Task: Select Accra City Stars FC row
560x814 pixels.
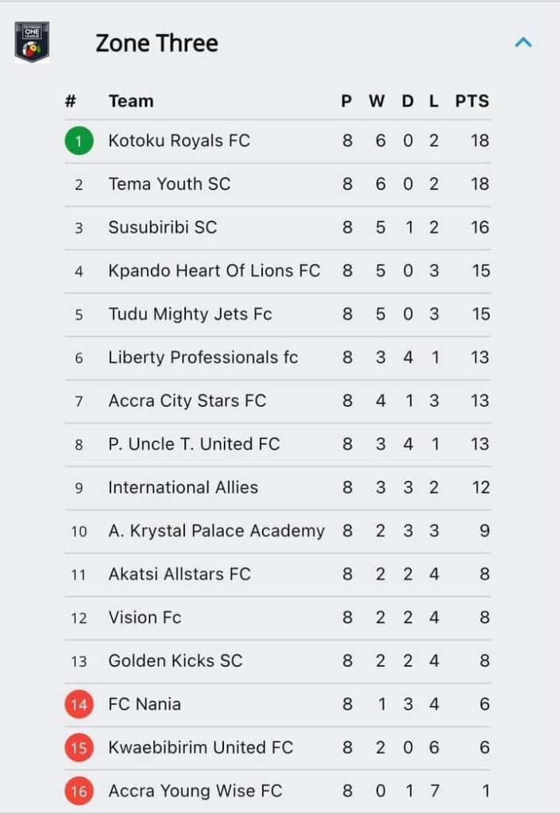Action: (x=278, y=401)
